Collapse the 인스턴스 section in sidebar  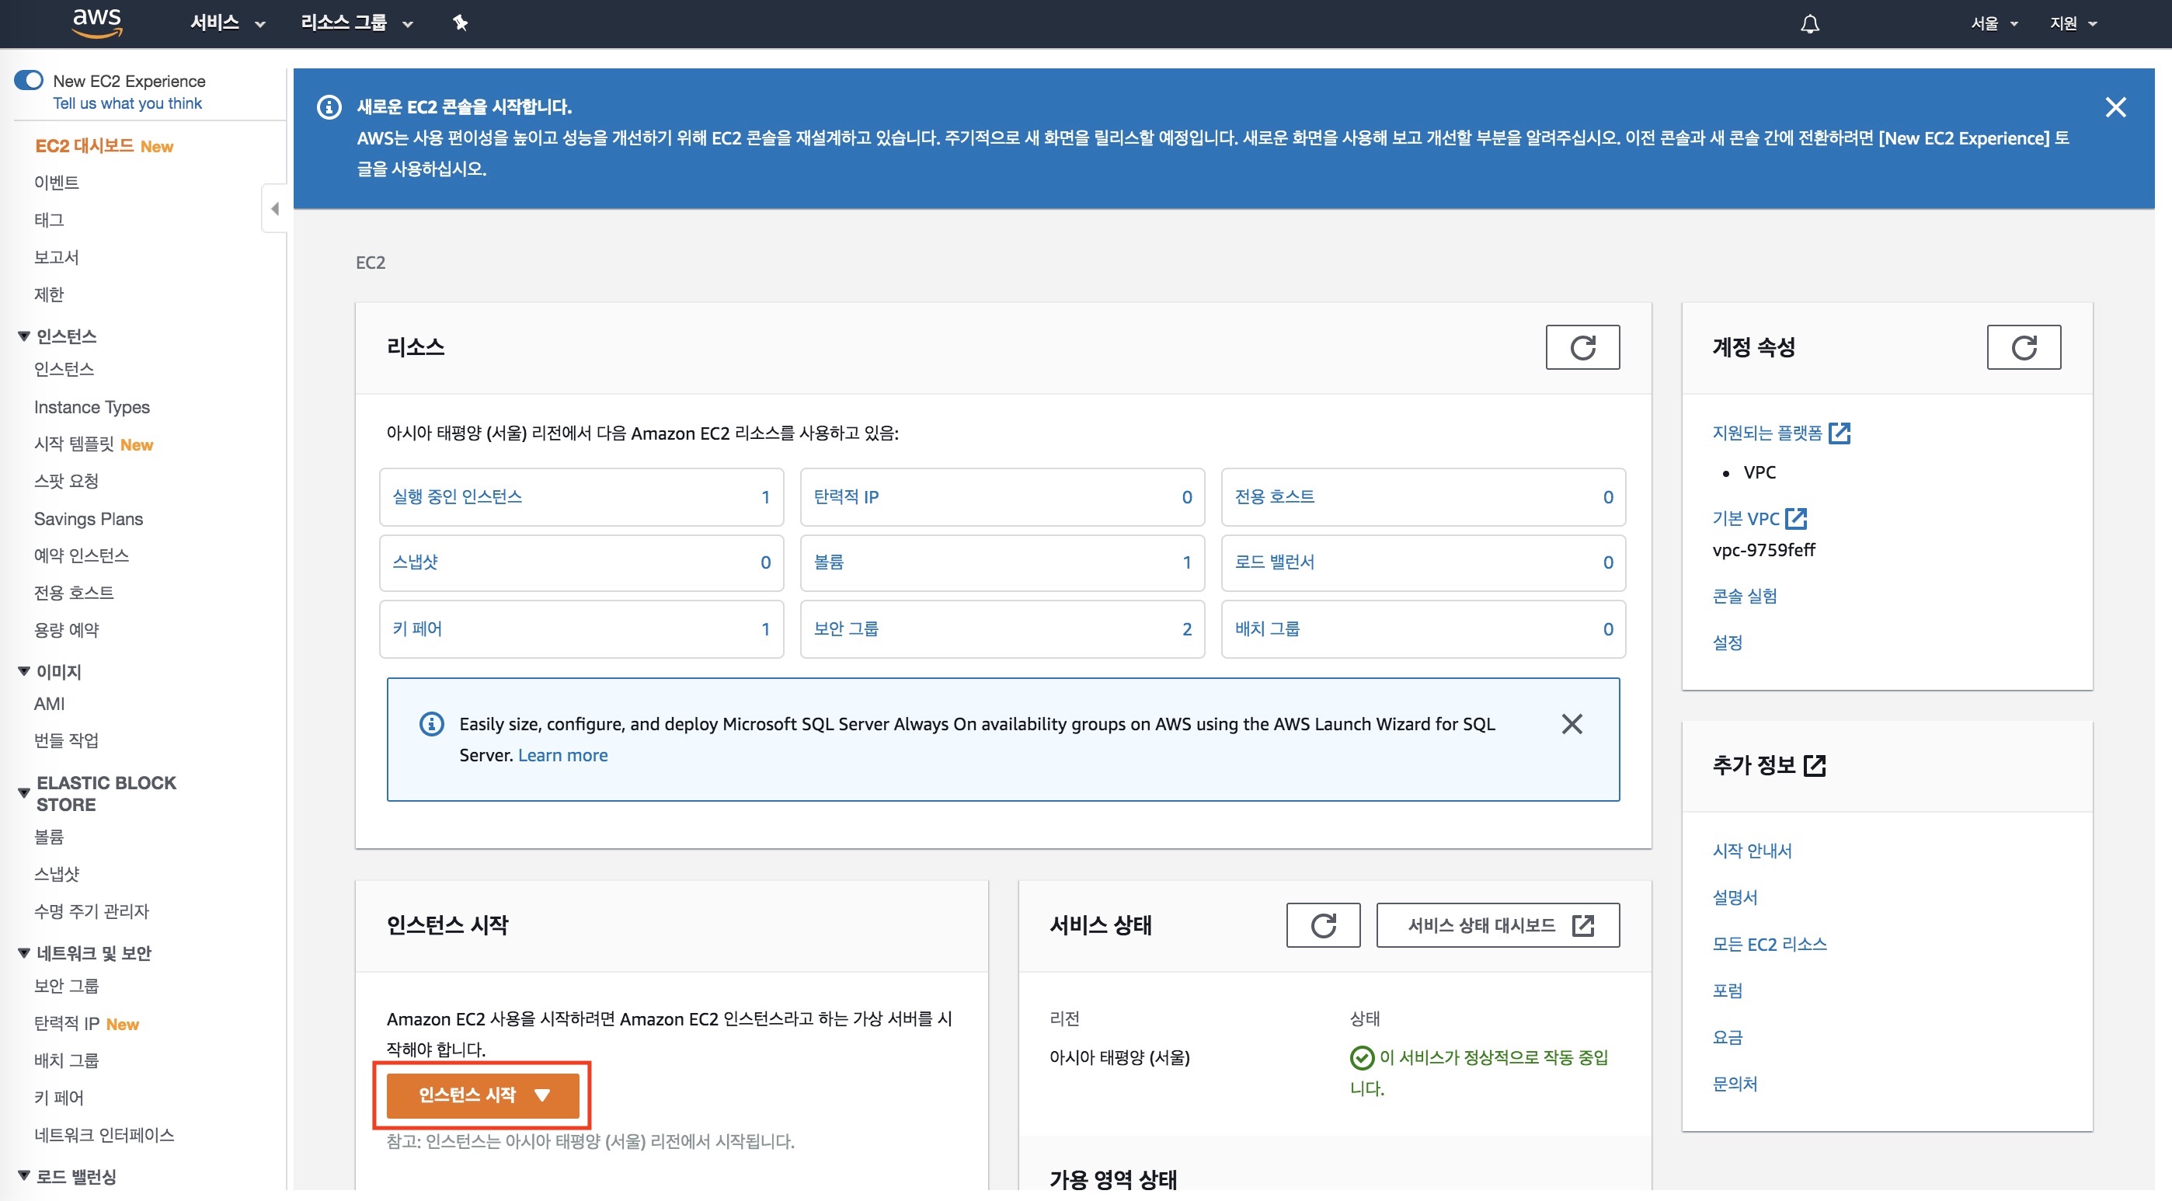pos(23,336)
